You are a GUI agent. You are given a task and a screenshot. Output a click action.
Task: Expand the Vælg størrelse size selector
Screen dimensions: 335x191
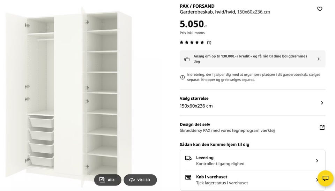pyautogui.click(x=322, y=103)
